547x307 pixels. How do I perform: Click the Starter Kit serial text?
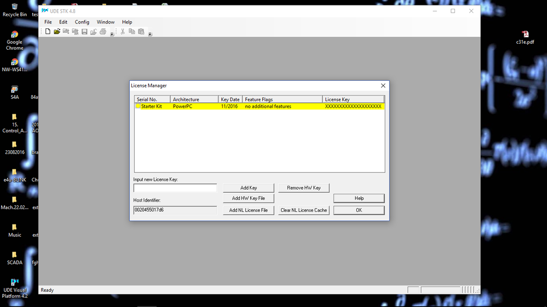pyautogui.click(x=152, y=107)
